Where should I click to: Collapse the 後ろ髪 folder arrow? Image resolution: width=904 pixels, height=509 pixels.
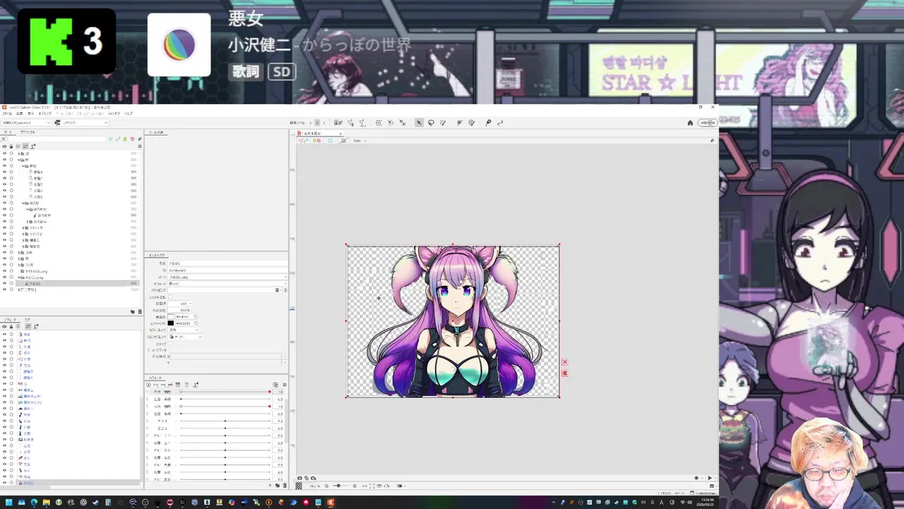(x=23, y=203)
